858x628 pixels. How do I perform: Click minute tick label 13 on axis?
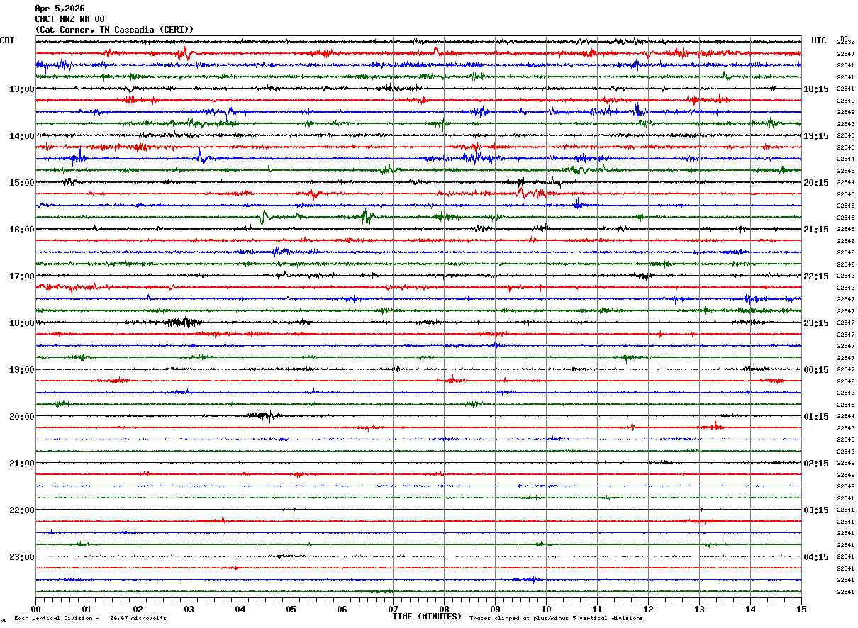pos(699,609)
